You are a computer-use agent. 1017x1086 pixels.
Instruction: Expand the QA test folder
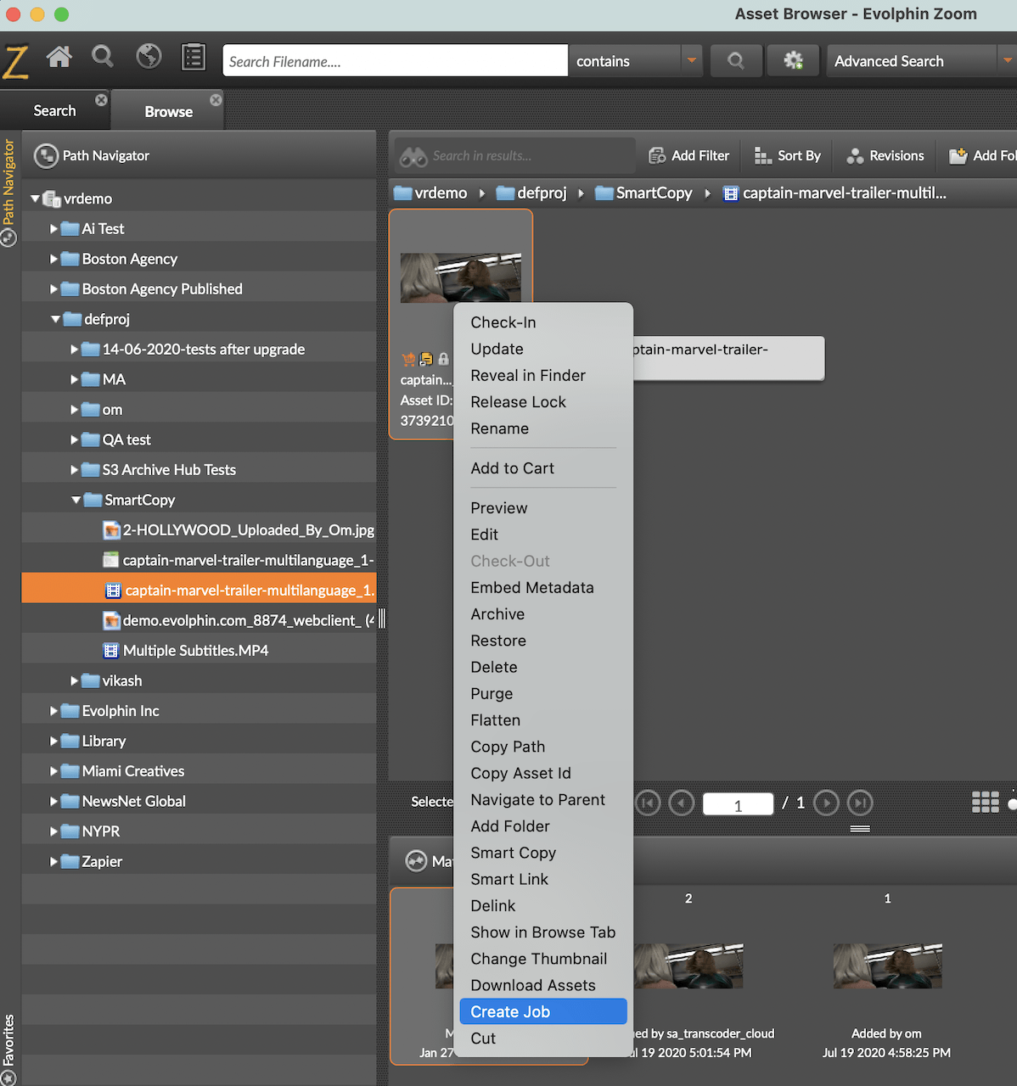(x=75, y=439)
